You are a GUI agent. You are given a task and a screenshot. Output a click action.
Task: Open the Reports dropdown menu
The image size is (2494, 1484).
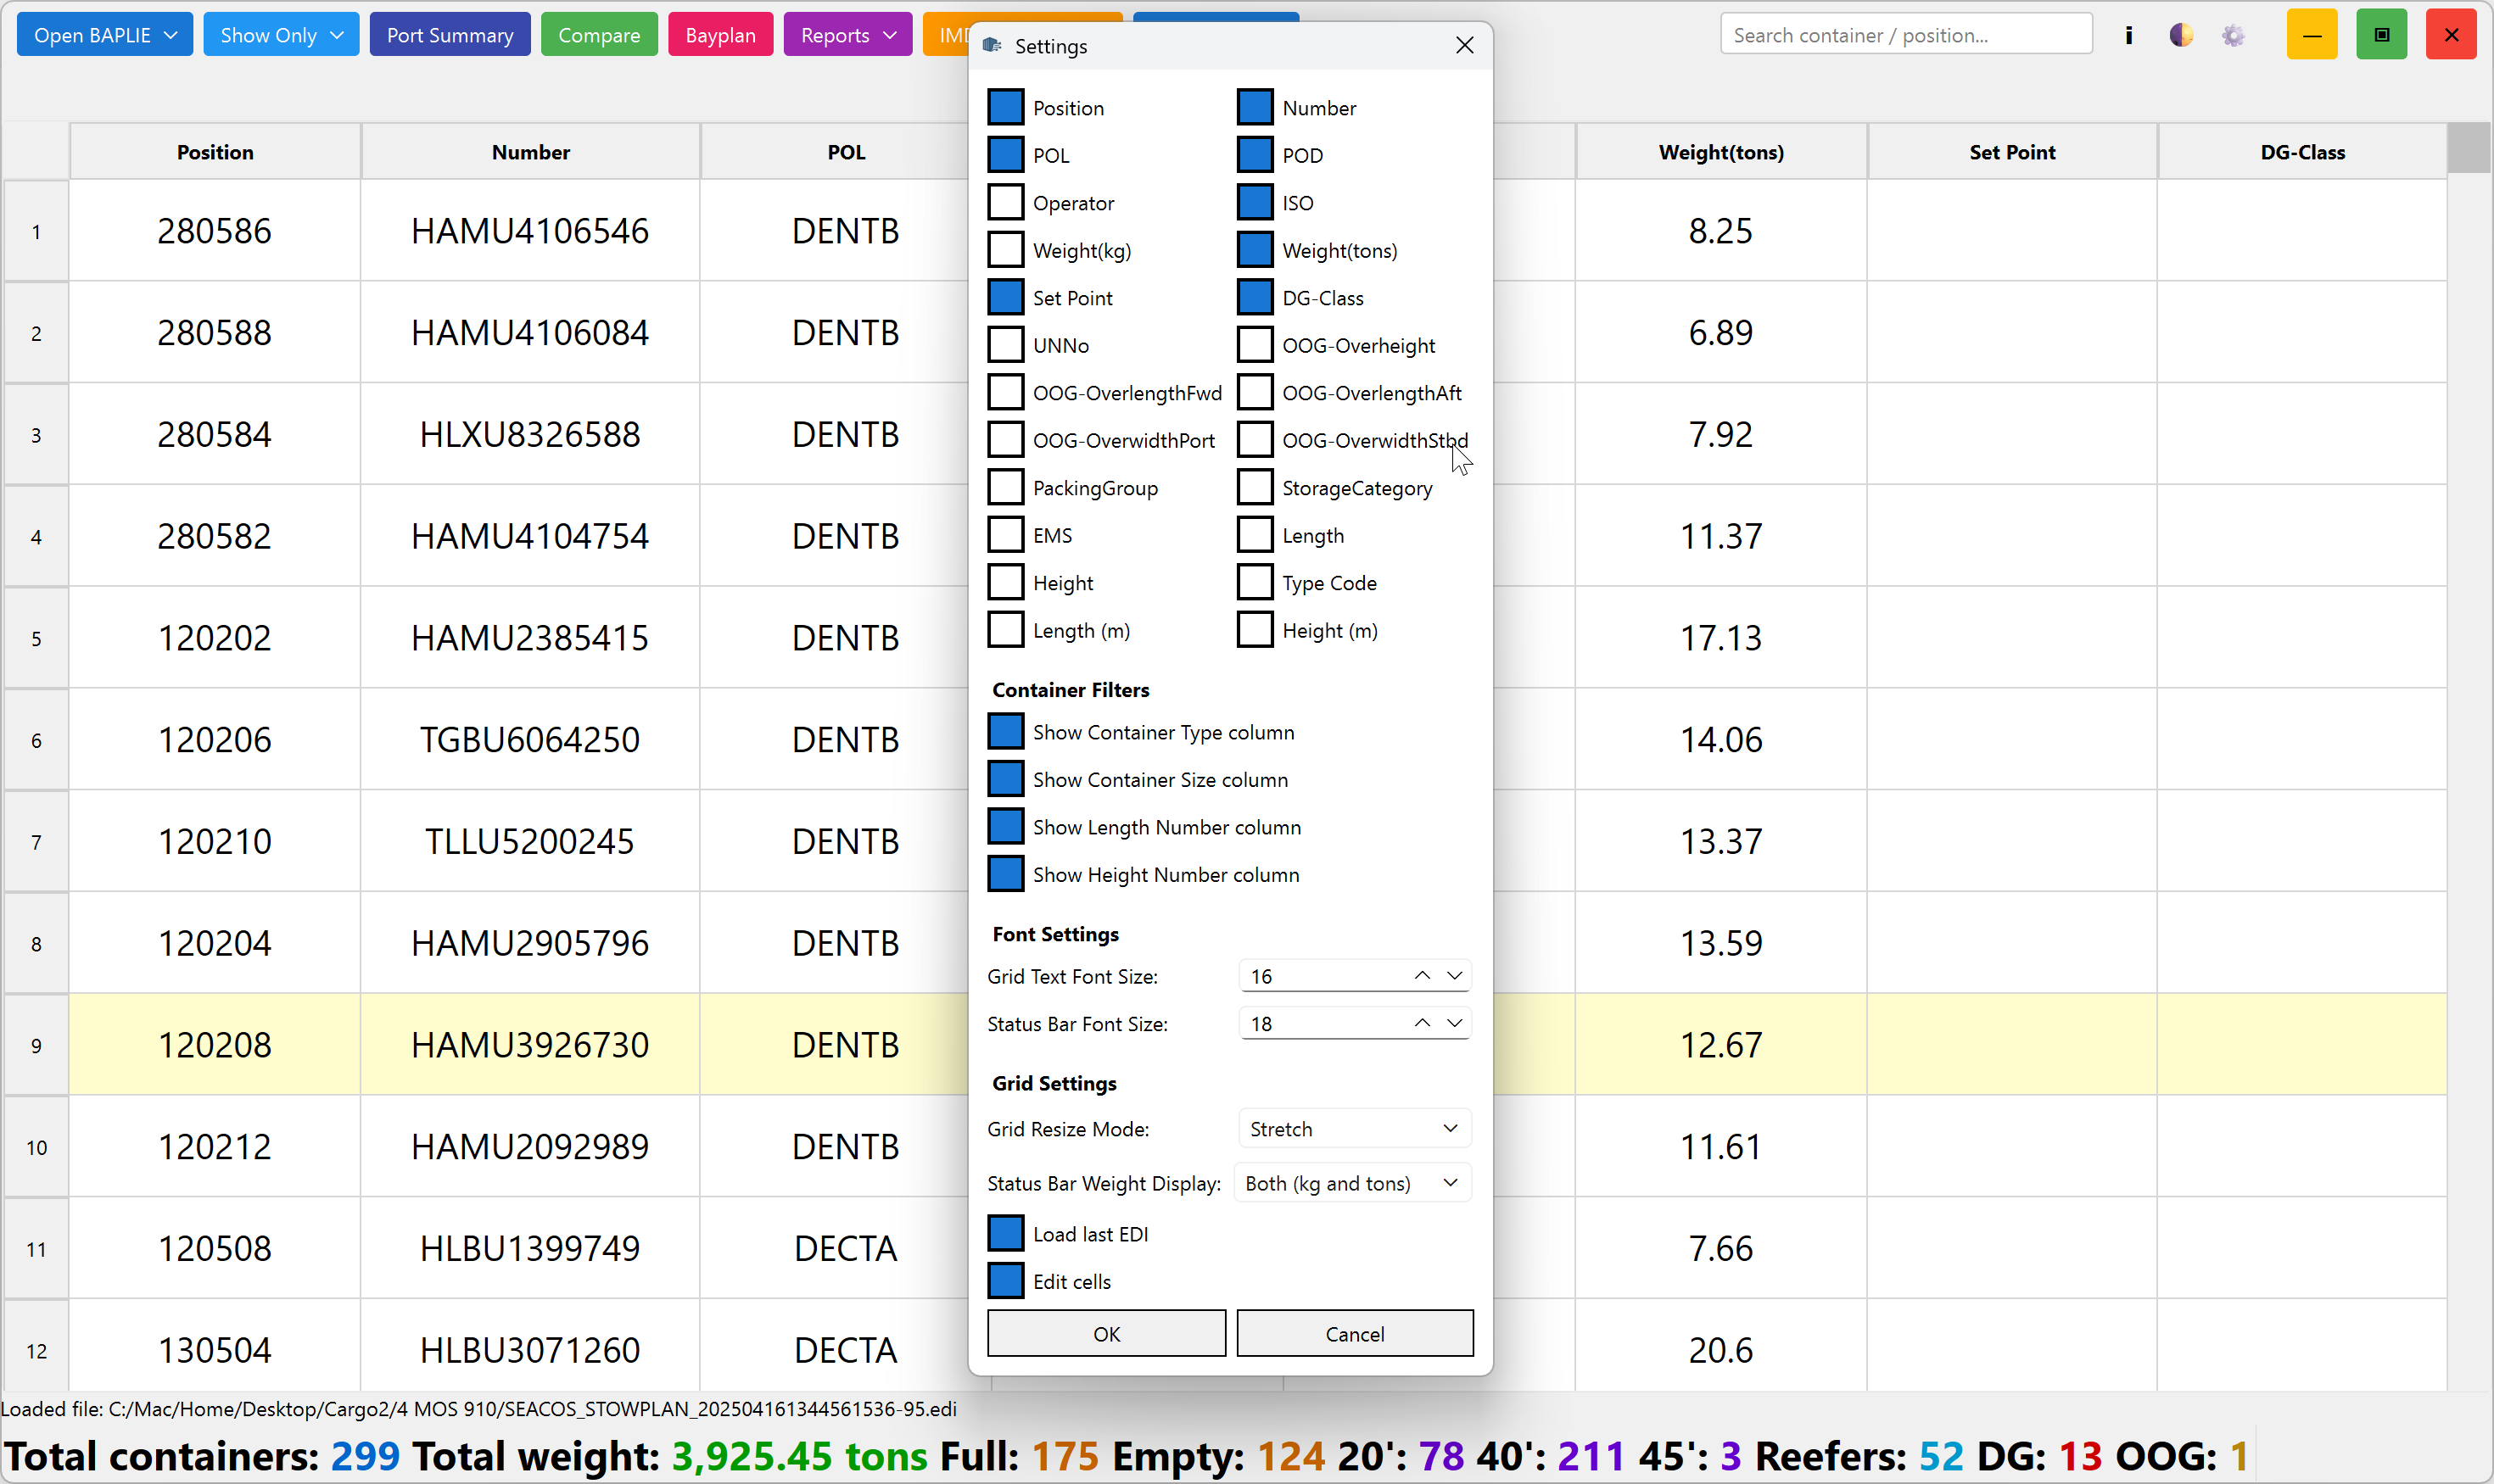847,35
